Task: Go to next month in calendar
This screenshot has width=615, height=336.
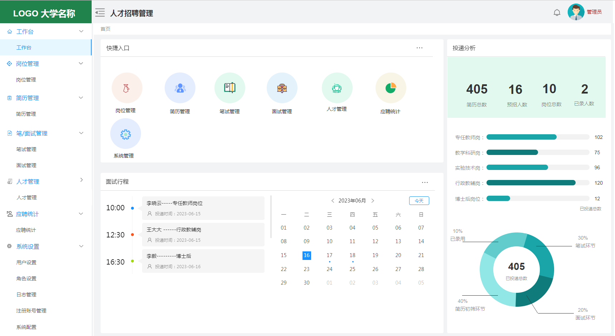Action: (x=373, y=201)
